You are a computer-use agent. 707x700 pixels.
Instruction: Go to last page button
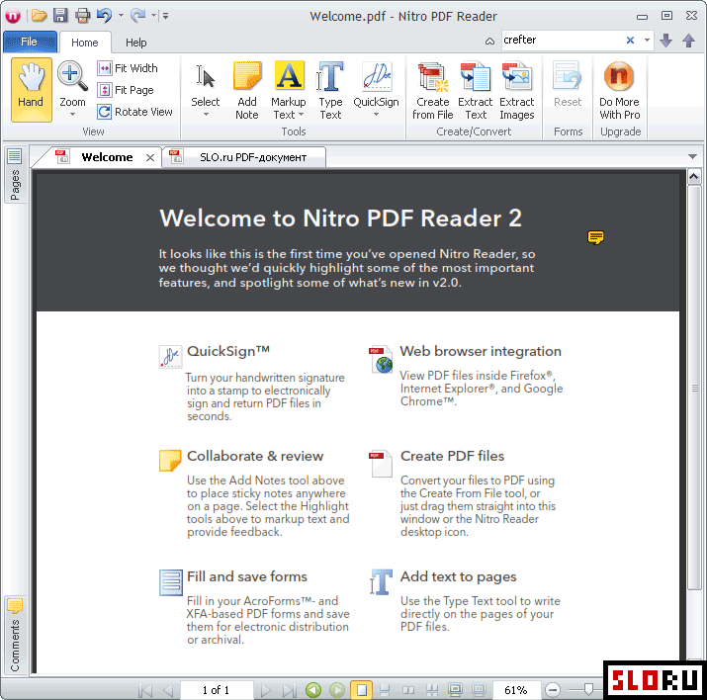289,690
